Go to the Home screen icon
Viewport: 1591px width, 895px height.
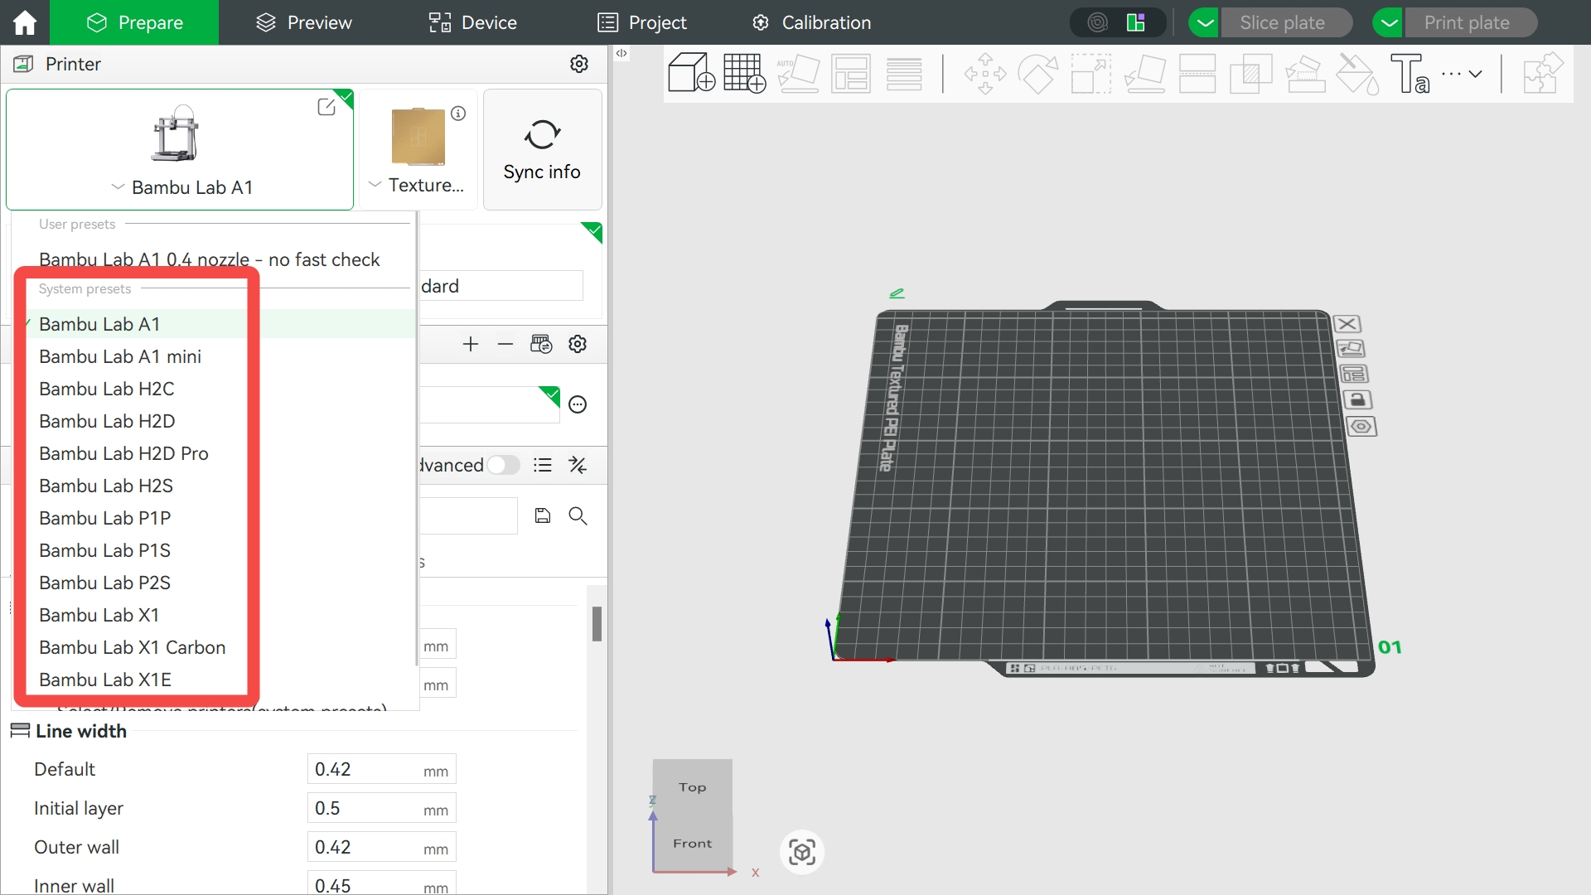pos(25,22)
